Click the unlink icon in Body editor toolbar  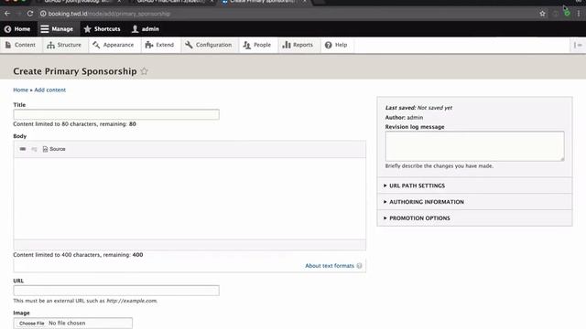pyautogui.click(x=34, y=149)
